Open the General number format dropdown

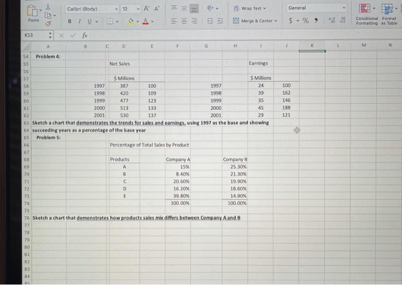click(x=344, y=8)
